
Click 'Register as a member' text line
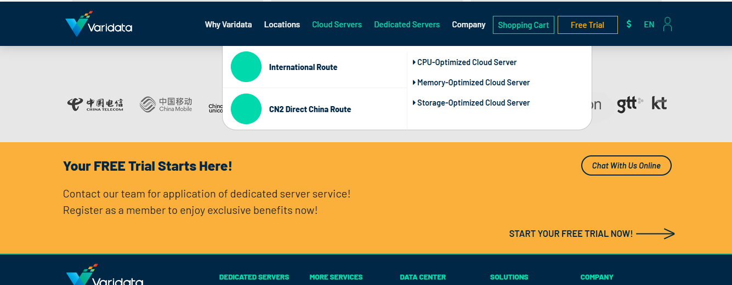click(x=190, y=210)
